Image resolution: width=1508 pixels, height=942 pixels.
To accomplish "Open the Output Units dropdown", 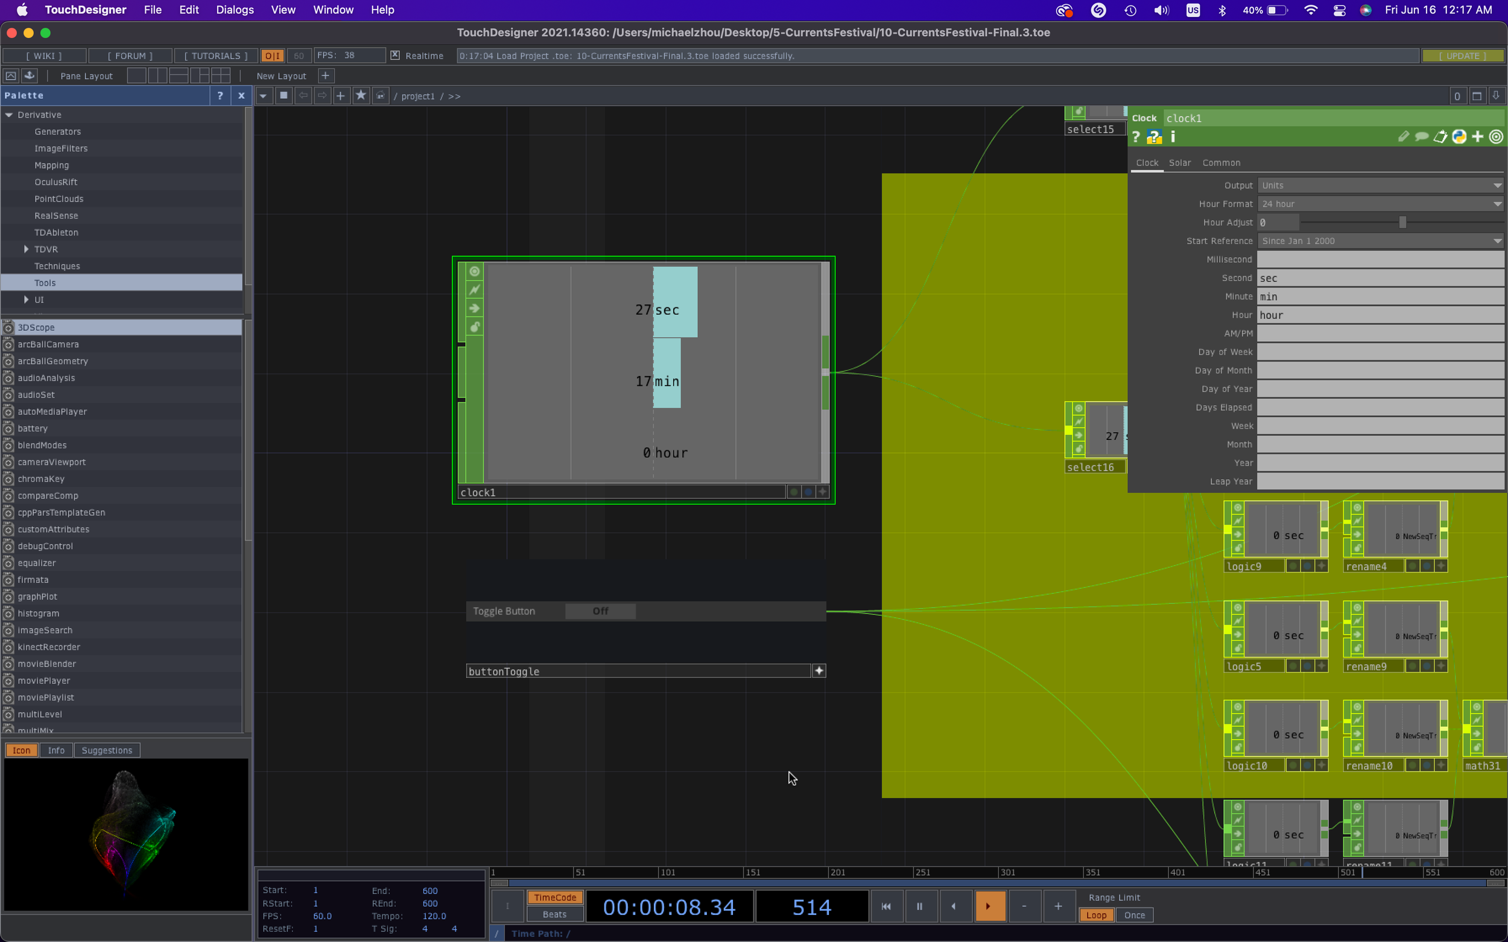I will (x=1380, y=186).
